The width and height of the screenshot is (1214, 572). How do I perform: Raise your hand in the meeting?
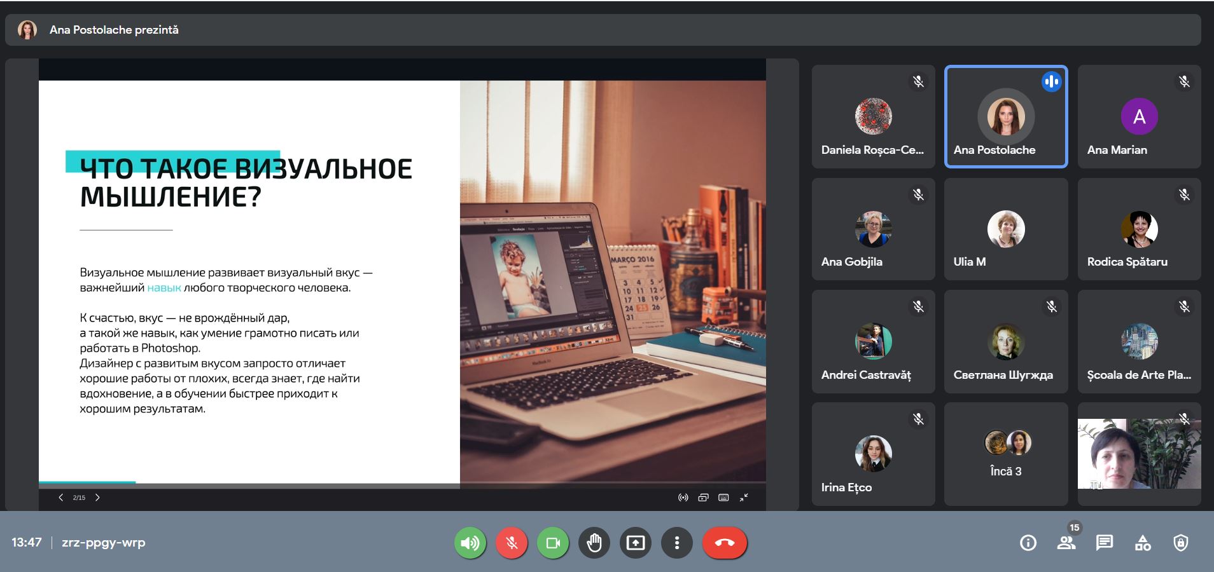(594, 543)
